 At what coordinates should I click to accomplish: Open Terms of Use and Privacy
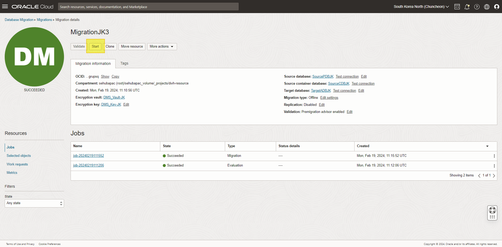[20, 244]
